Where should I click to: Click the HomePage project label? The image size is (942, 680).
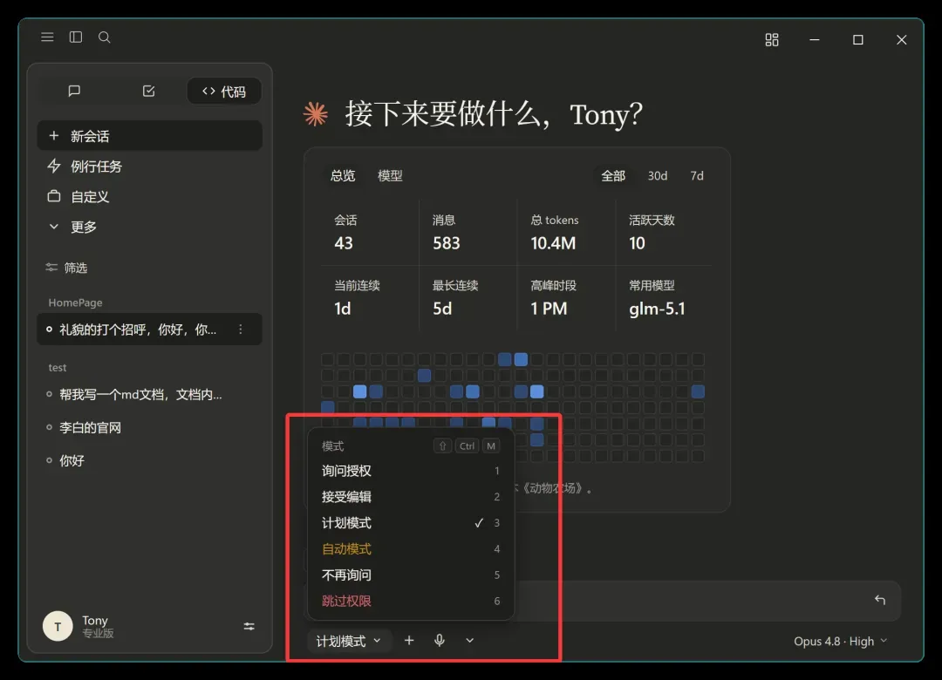coord(75,303)
